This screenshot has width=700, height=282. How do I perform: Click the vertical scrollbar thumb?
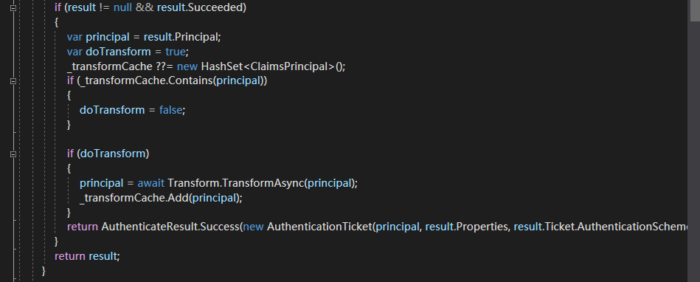pyautogui.click(x=695, y=10)
